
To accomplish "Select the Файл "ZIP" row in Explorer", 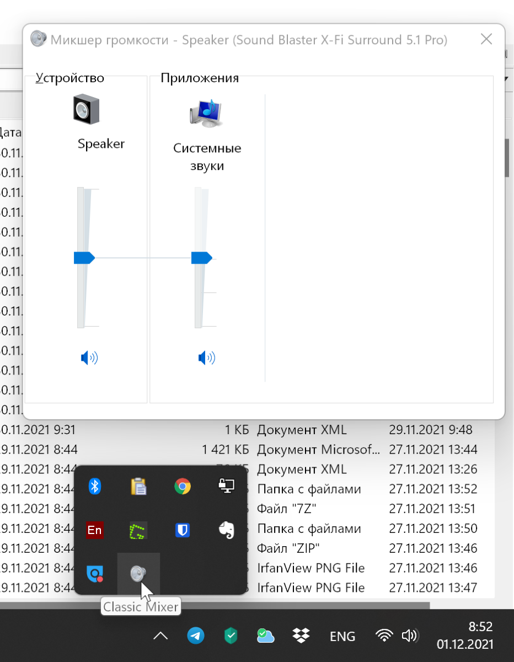I will point(288,548).
